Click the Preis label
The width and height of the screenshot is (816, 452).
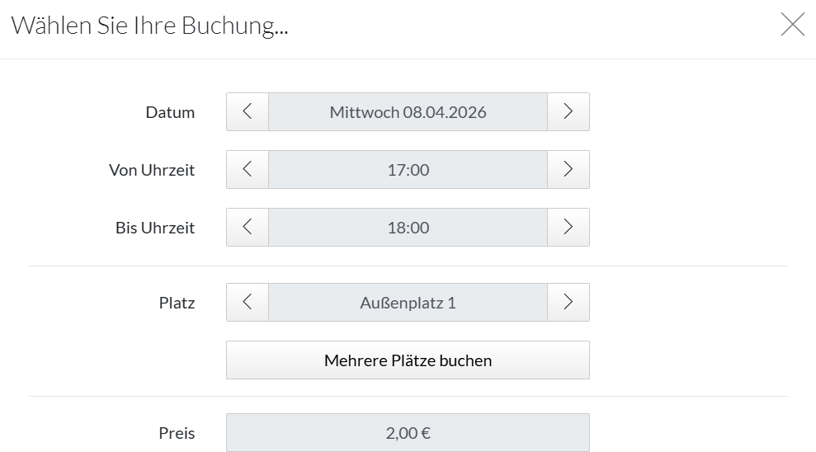[177, 432]
